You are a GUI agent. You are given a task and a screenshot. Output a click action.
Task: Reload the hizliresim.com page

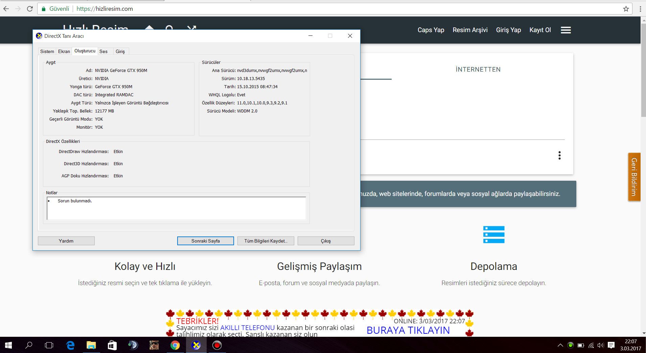point(30,9)
